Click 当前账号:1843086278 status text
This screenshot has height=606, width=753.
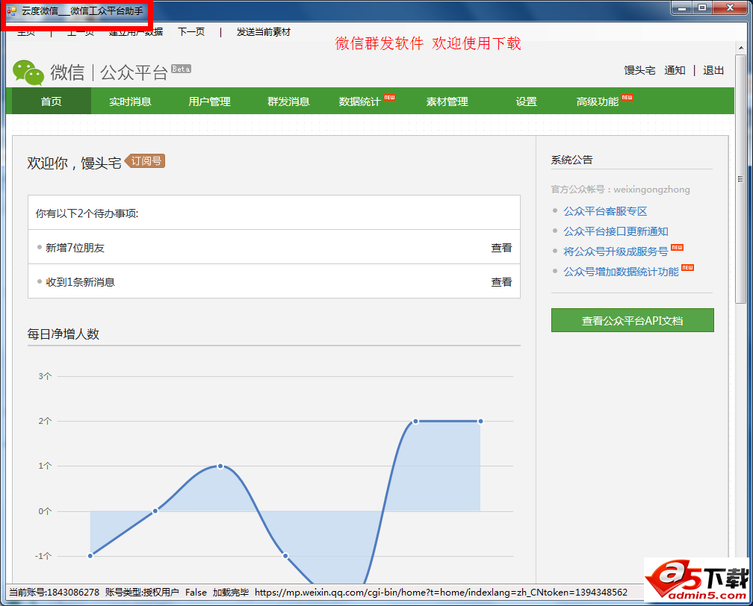point(55,592)
